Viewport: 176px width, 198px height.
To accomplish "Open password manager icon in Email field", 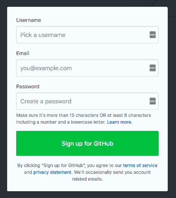I will (153, 68).
